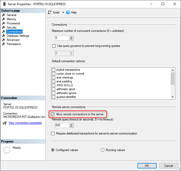
Task: Click the wrench icon beside Advanced
Action: click(x=4, y=40)
